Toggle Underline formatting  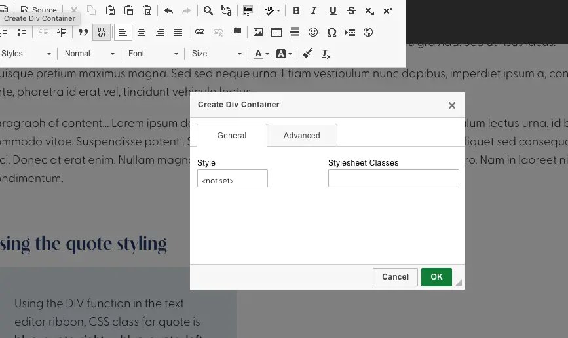(333, 10)
